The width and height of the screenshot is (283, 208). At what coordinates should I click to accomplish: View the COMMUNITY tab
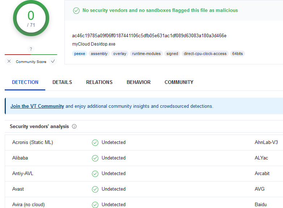(179, 82)
